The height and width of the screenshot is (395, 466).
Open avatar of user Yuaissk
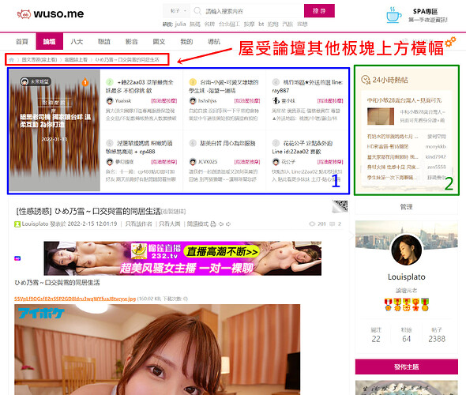[110, 101]
